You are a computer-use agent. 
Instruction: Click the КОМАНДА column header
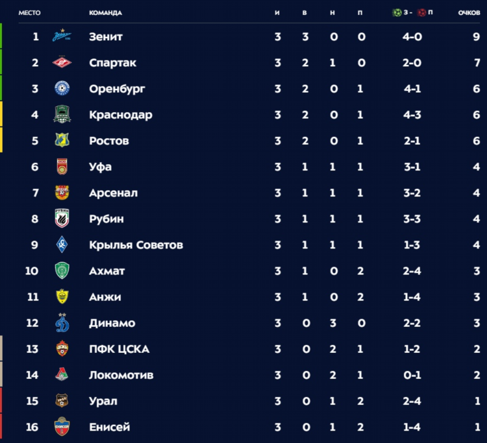pyautogui.click(x=105, y=13)
